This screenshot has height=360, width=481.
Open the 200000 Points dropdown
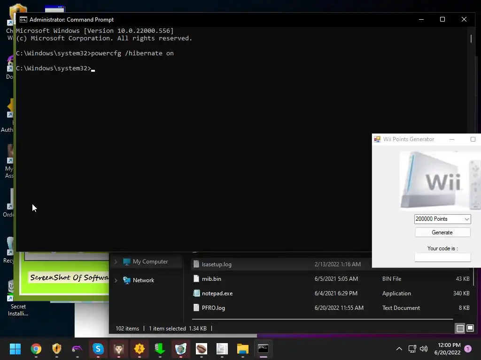click(x=442, y=219)
